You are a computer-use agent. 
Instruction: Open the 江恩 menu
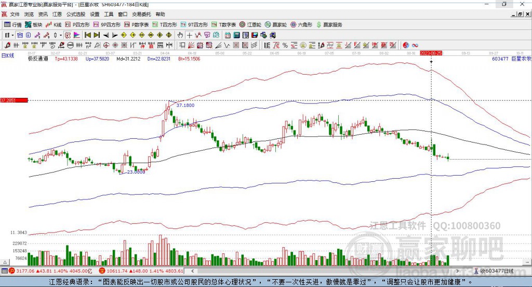[57, 14]
